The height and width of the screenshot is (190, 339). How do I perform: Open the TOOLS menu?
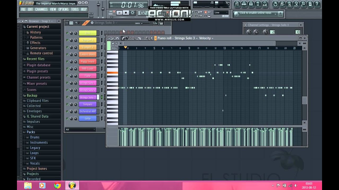click(x=75, y=9)
